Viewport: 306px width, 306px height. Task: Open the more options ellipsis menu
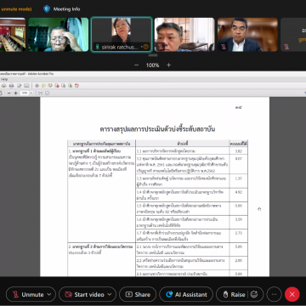click(274, 294)
